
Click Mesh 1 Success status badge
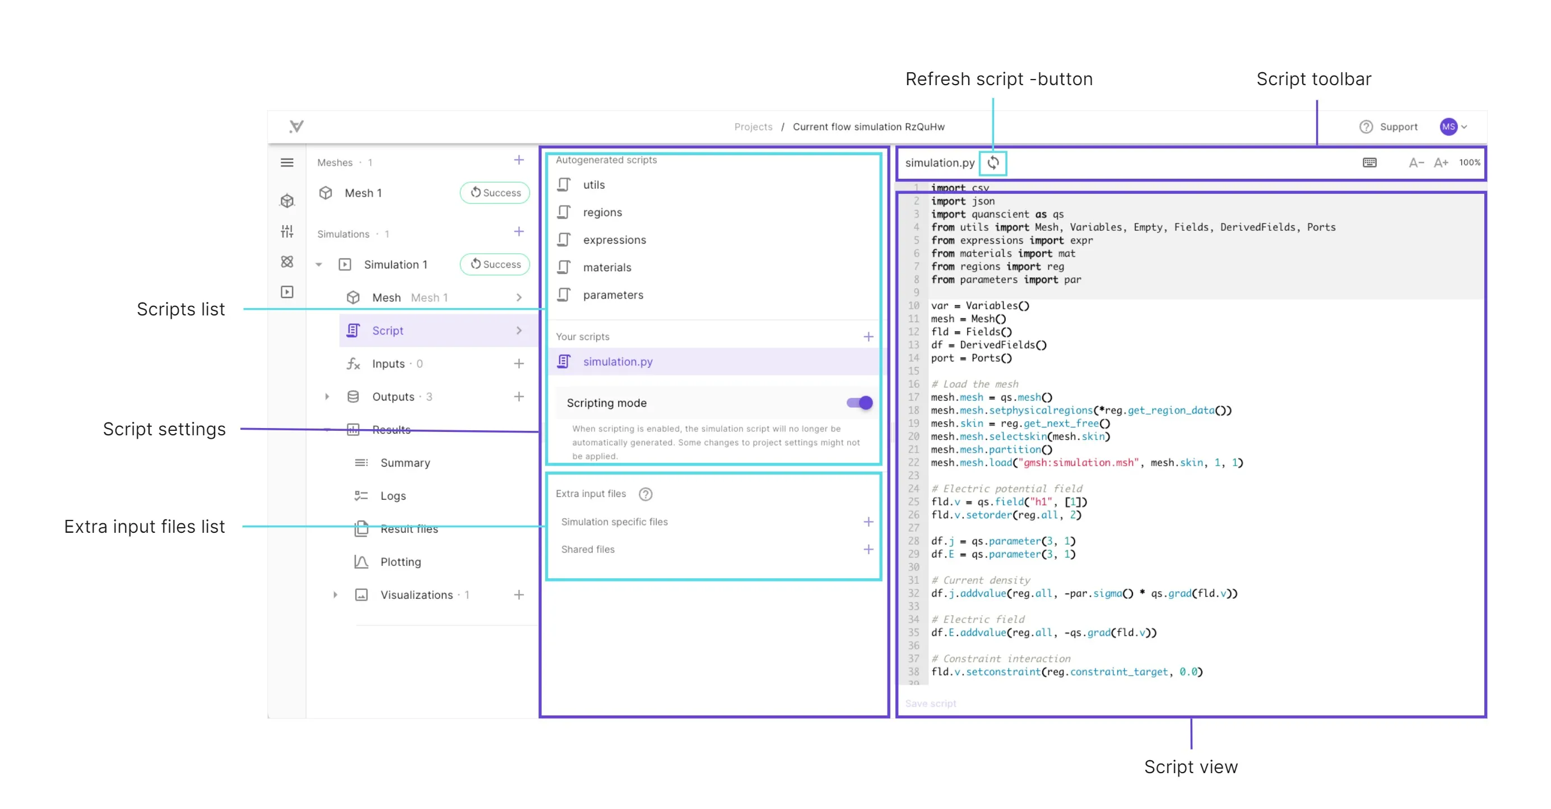(x=494, y=193)
